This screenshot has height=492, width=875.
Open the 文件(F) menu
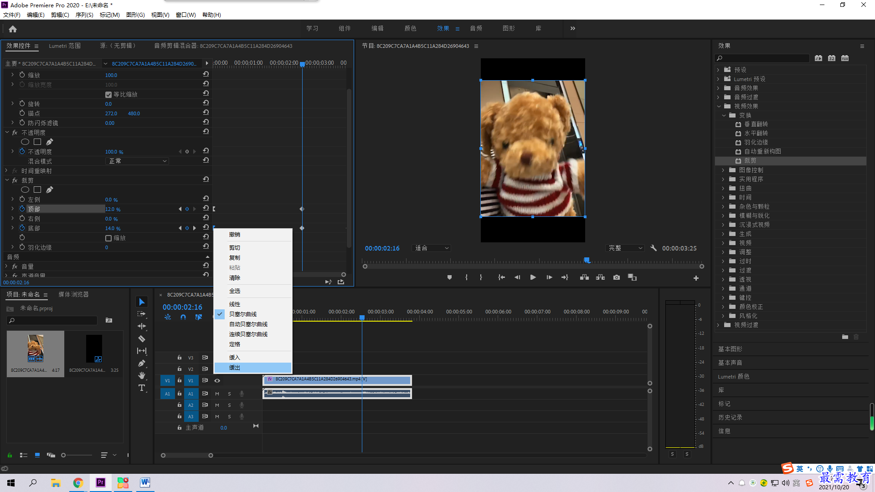pos(12,15)
